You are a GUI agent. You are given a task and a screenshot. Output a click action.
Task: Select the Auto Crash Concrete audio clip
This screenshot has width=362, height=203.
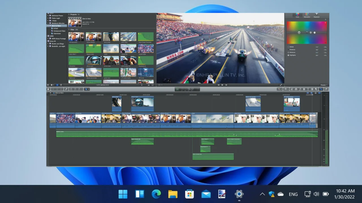pyautogui.click(x=146, y=37)
